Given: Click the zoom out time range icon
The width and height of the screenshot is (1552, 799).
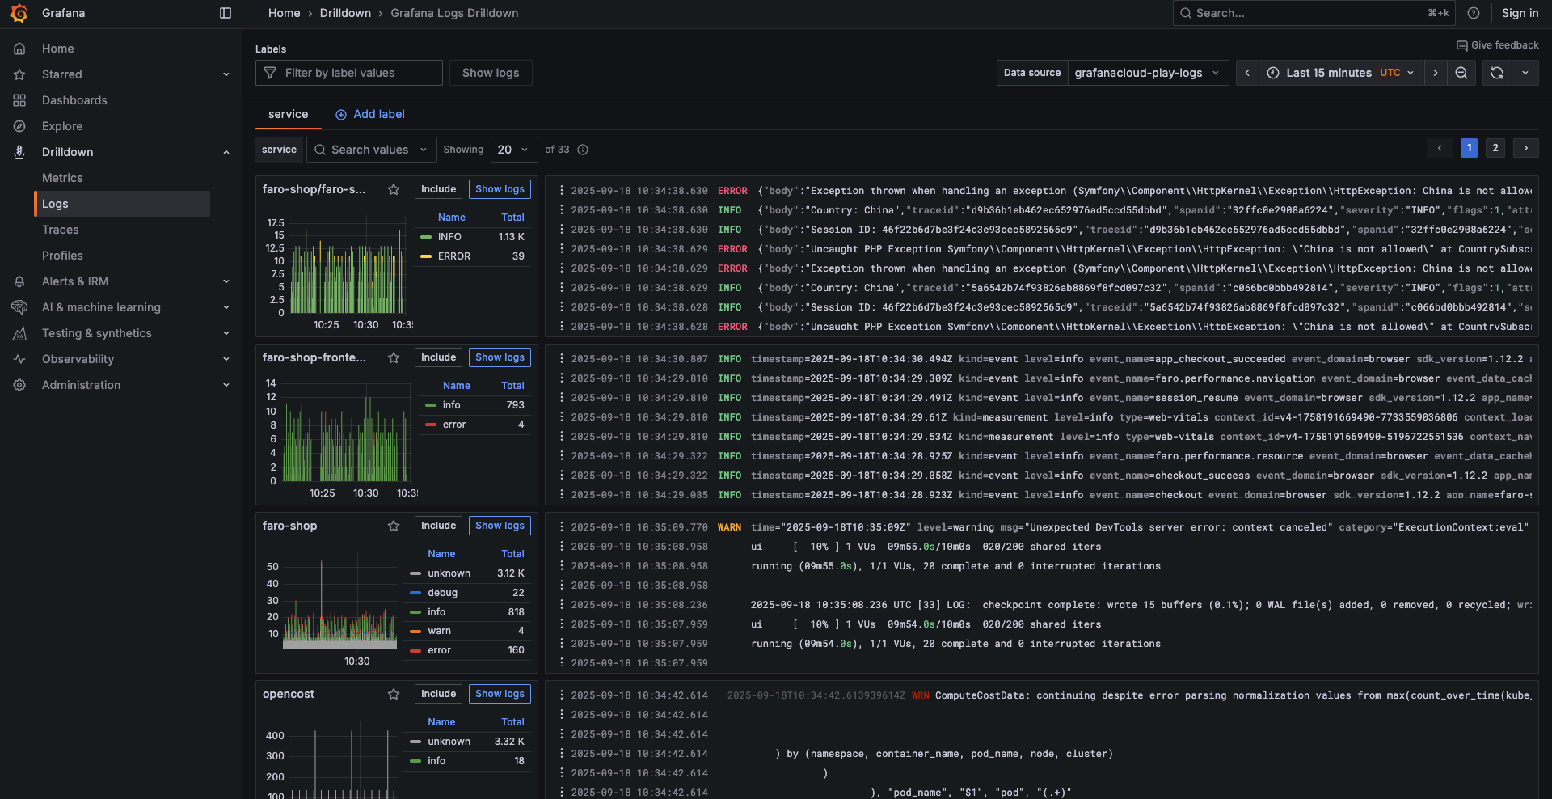Looking at the screenshot, I should pyautogui.click(x=1461, y=73).
